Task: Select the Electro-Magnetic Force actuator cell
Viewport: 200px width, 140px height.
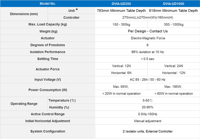Action: coord(147,38)
